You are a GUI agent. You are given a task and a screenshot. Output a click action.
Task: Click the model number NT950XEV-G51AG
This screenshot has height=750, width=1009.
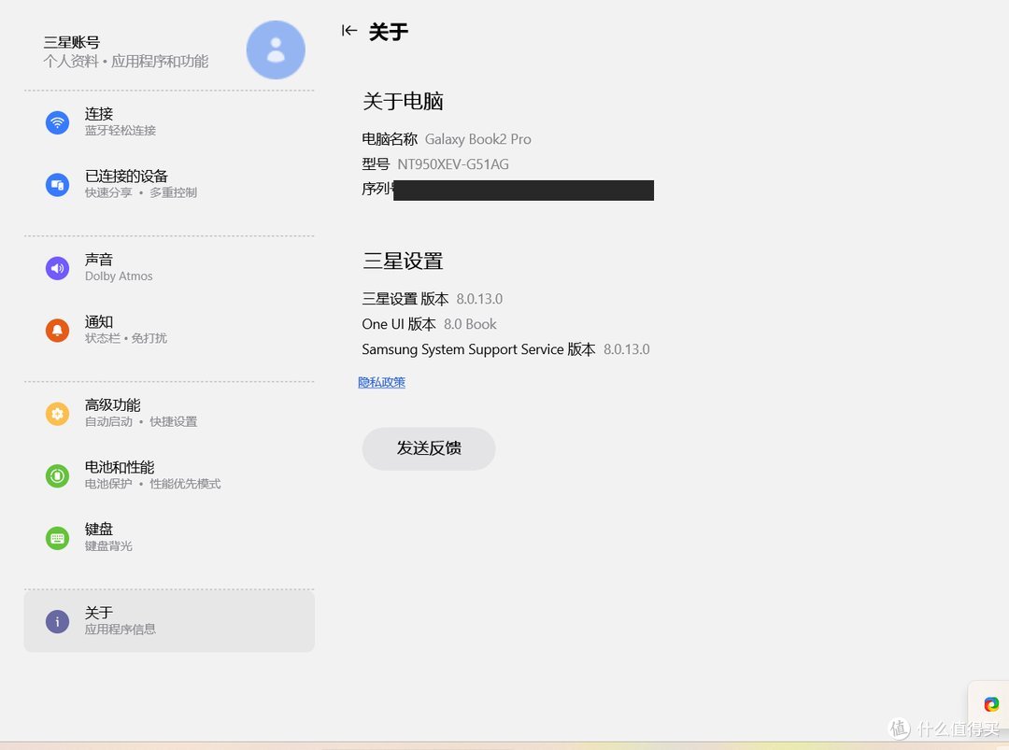[x=453, y=164]
